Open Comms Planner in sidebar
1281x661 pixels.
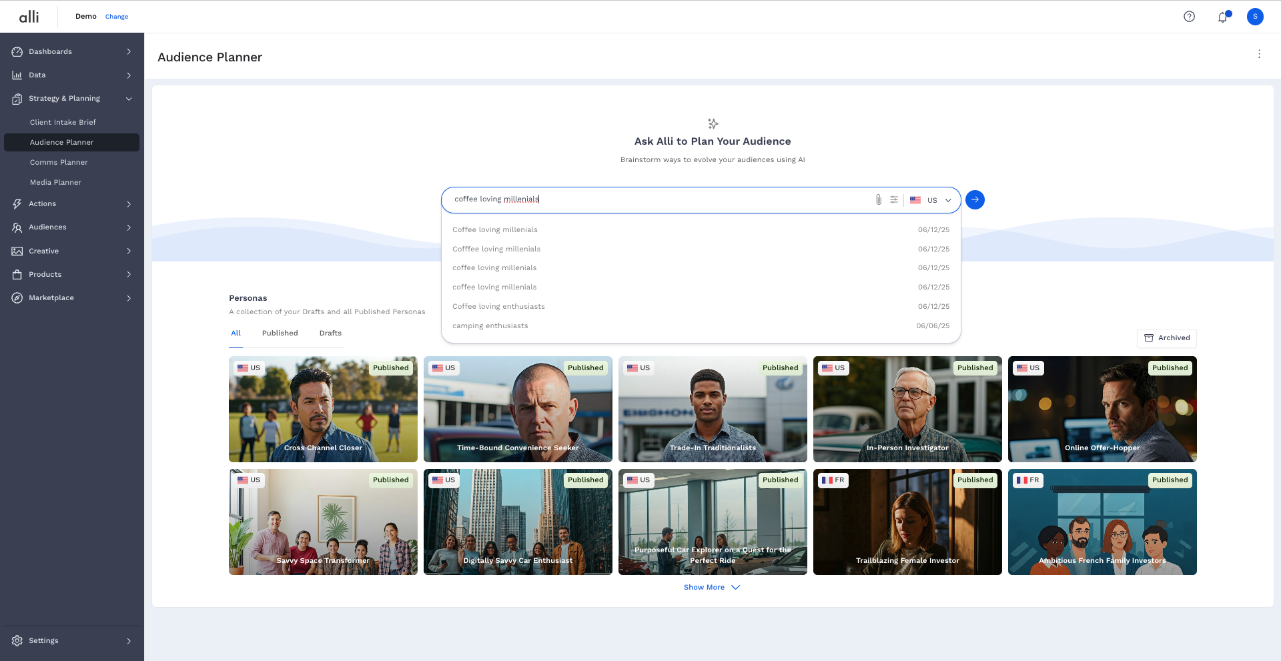(x=59, y=163)
